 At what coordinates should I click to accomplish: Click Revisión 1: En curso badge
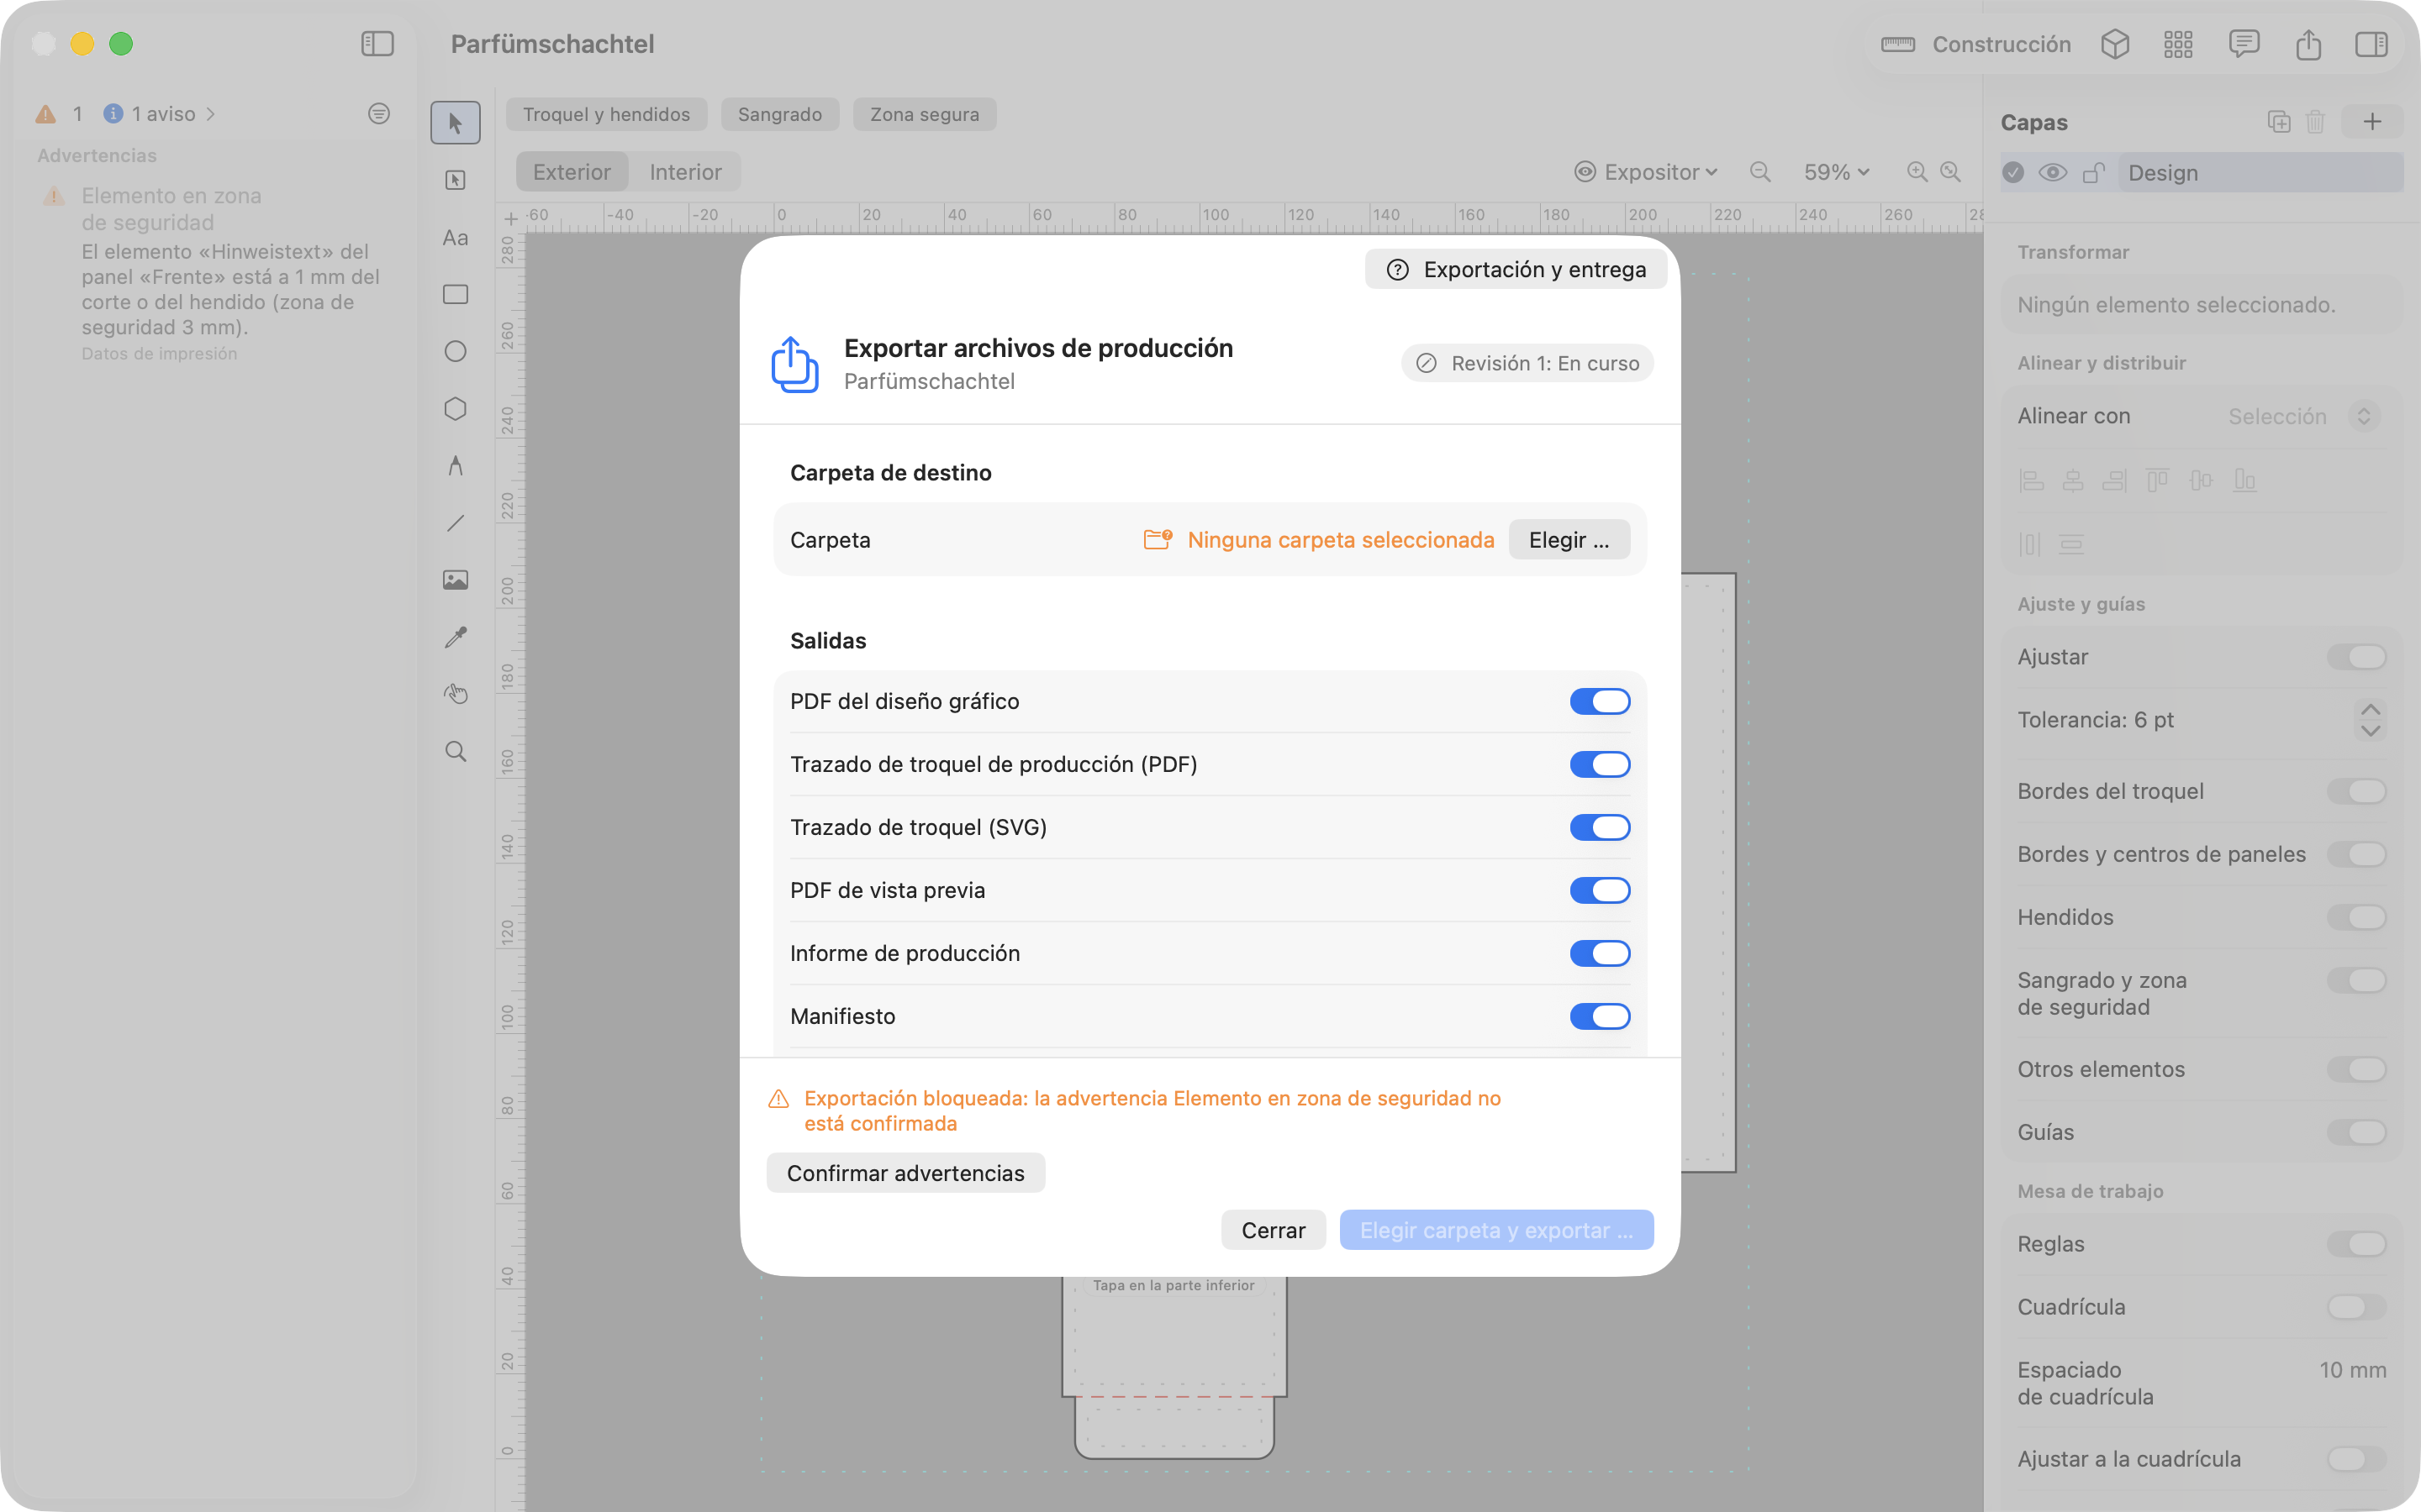[x=1527, y=363]
